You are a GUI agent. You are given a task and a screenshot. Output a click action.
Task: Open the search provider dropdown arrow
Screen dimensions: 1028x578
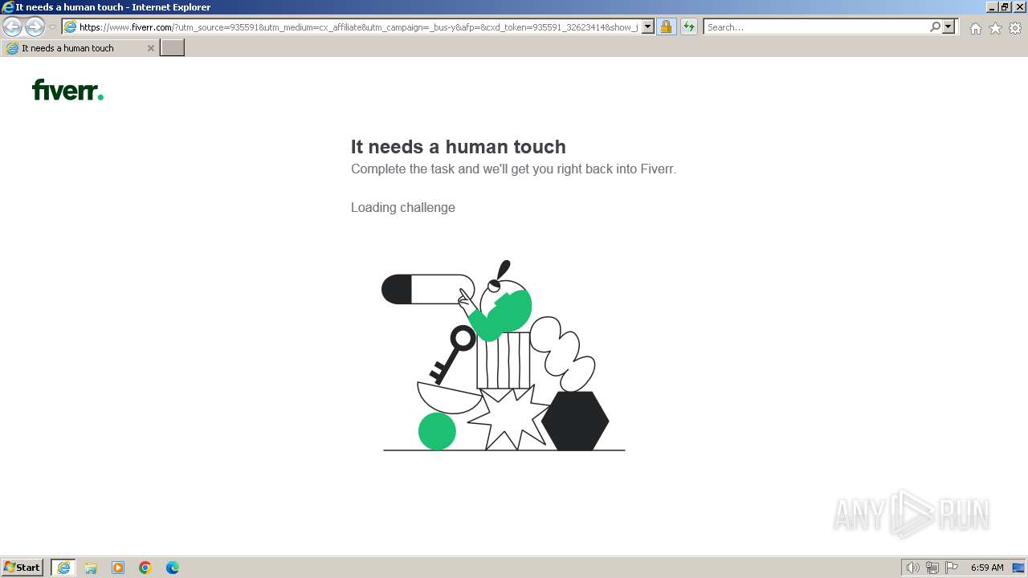click(948, 27)
